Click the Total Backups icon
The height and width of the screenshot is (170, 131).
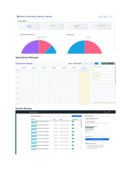click(86, 130)
